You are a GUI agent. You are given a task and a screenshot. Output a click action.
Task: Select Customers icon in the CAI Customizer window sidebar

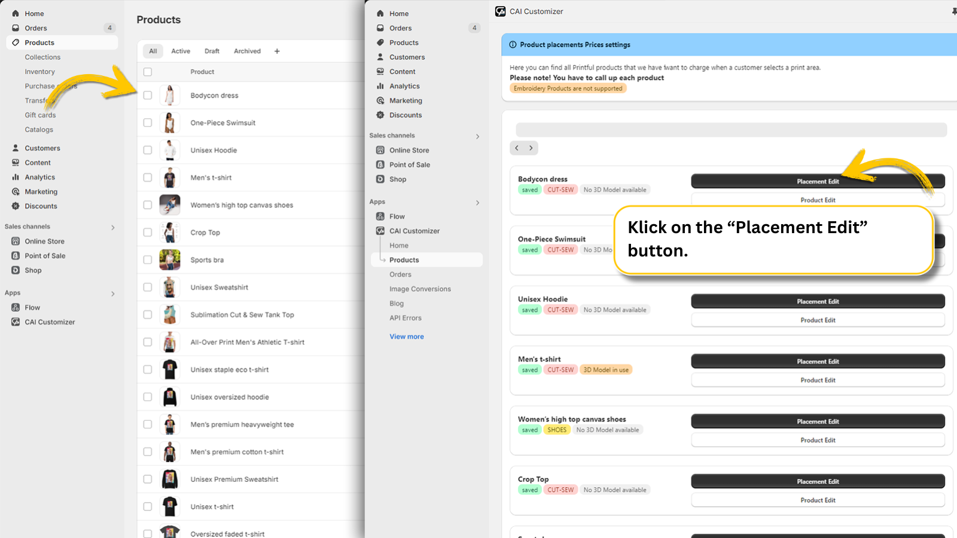(x=380, y=57)
